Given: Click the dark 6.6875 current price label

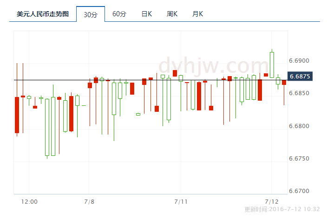Looking at the screenshot, I should pyautogui.click(x=300, y=76).
